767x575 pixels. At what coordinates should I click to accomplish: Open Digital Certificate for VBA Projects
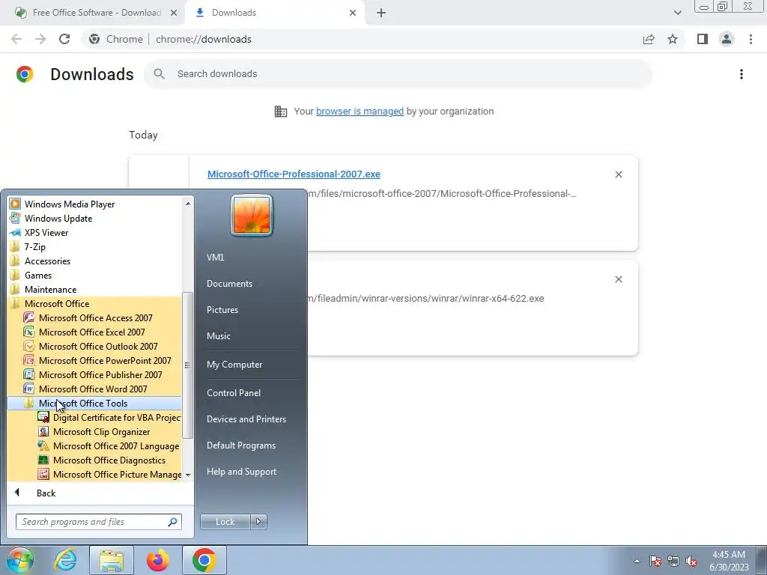tap(95, 417)
